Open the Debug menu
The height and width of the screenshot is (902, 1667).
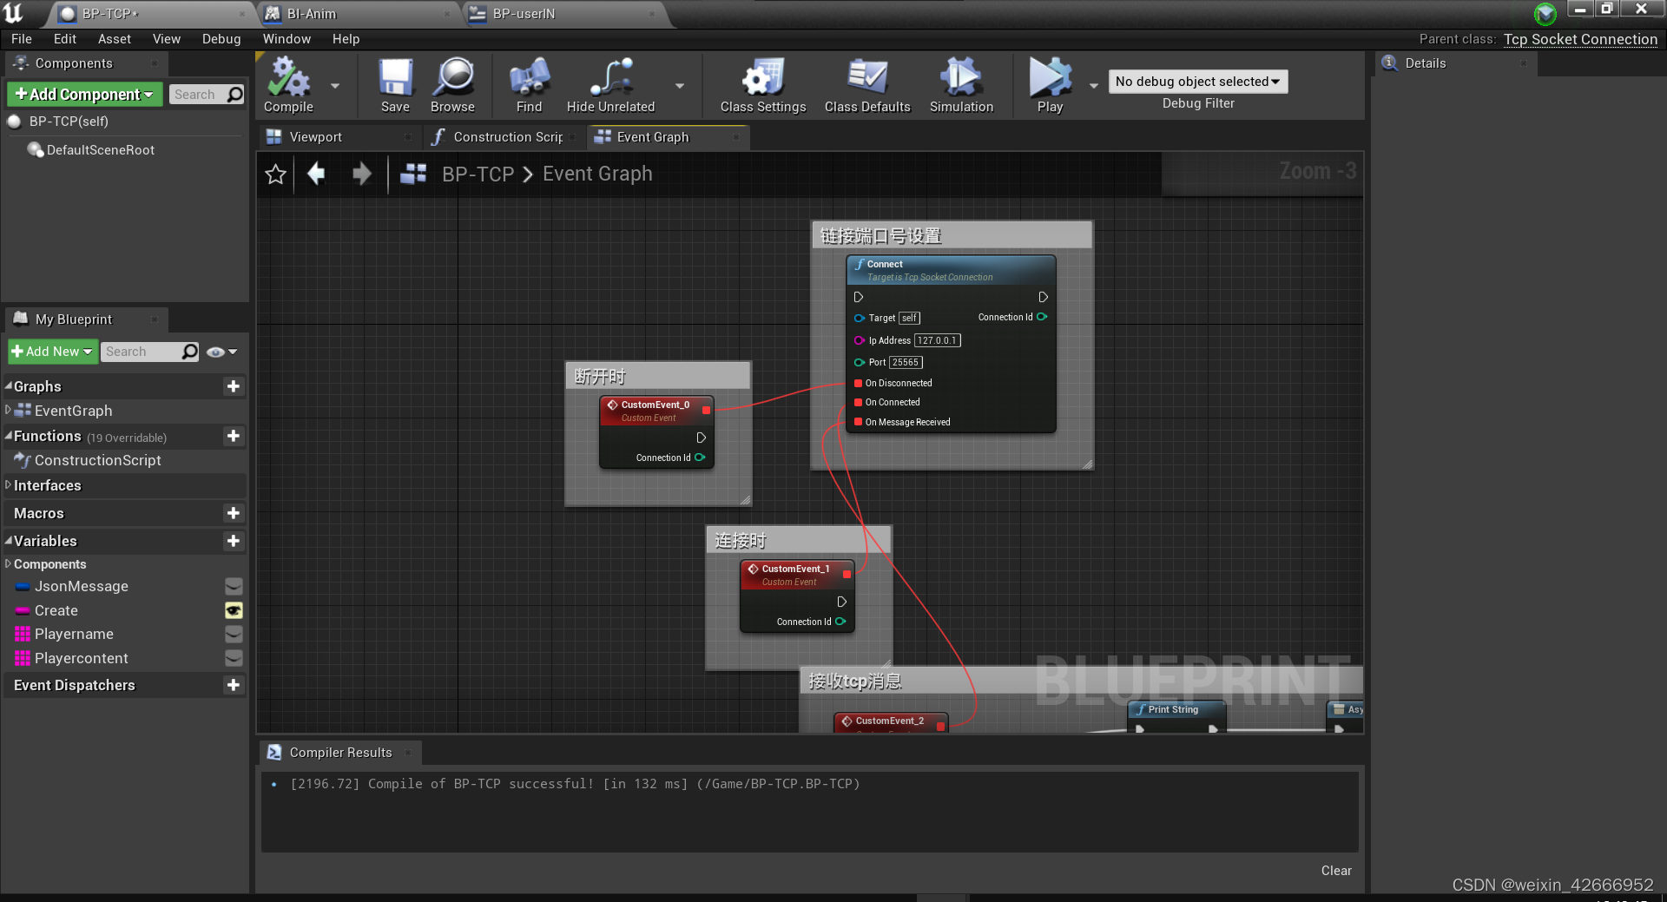221,38
